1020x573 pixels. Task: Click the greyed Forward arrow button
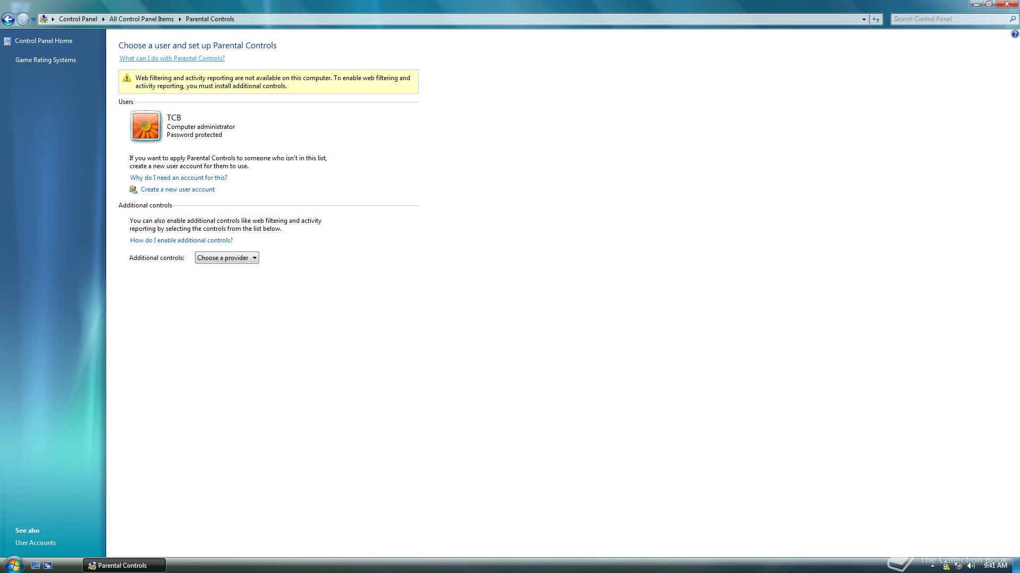click(x=22, y=20)
